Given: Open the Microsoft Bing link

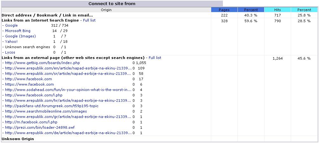Looking at the screenshot, I should (18, 31).
